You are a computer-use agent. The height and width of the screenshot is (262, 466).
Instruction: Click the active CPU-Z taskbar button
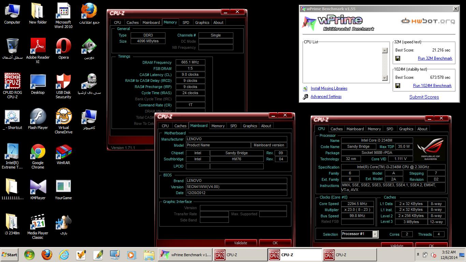[x=294, y=255]
